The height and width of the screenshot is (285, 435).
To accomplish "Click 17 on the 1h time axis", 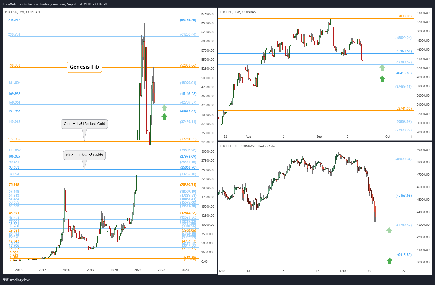I will click(318, 271).
